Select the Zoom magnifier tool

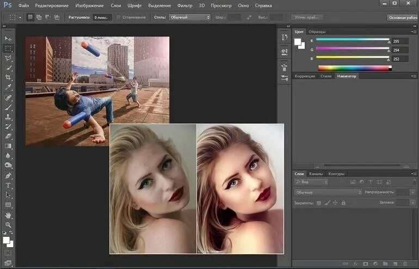8,224
